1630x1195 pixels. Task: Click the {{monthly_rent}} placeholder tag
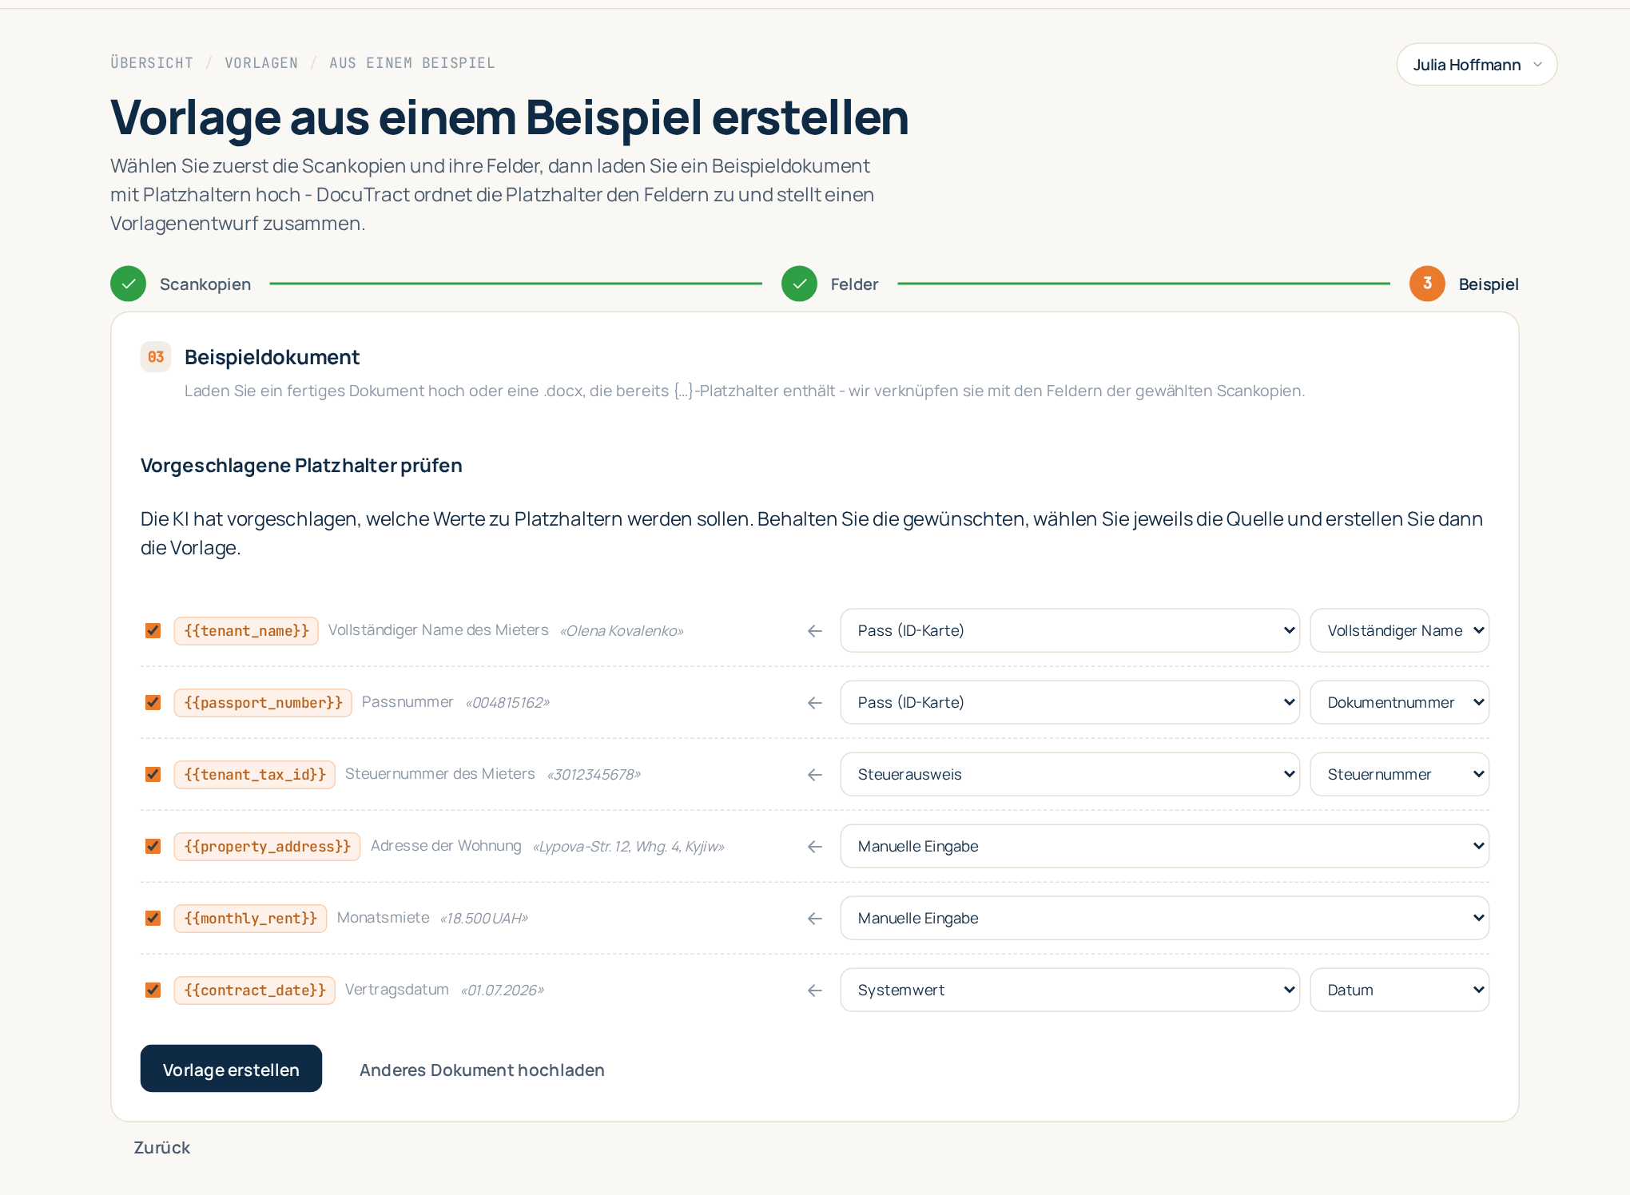point(250,919)
